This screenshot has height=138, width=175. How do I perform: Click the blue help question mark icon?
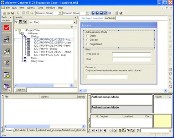pyautogui.click(x=110, y=13)
